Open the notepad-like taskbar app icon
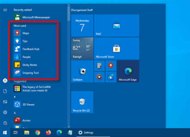The height and width of the screenshot is (137, 190). coord(70,132)
